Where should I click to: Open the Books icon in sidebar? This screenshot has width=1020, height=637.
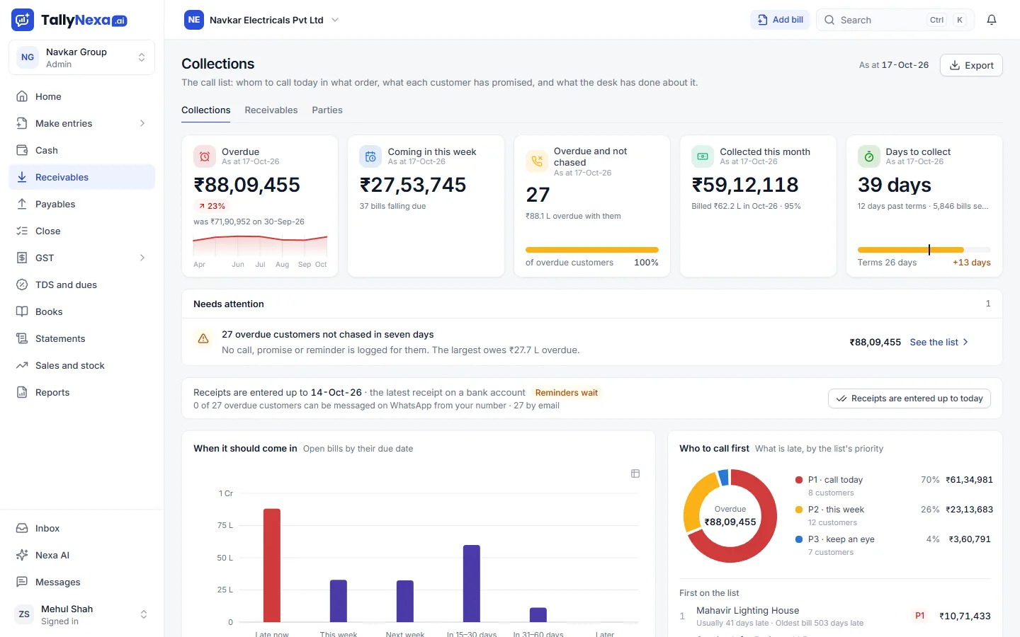click(22, 311)
